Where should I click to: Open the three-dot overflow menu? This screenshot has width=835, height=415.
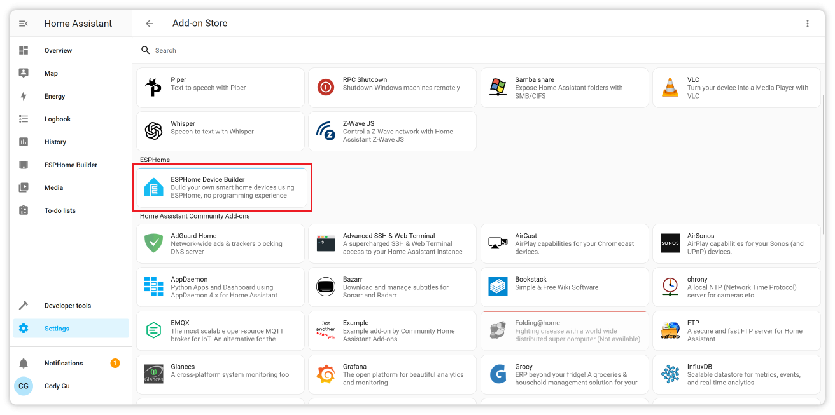click(808, 24)
